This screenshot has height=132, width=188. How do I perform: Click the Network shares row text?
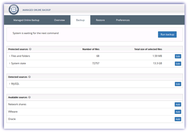(17, 104)
